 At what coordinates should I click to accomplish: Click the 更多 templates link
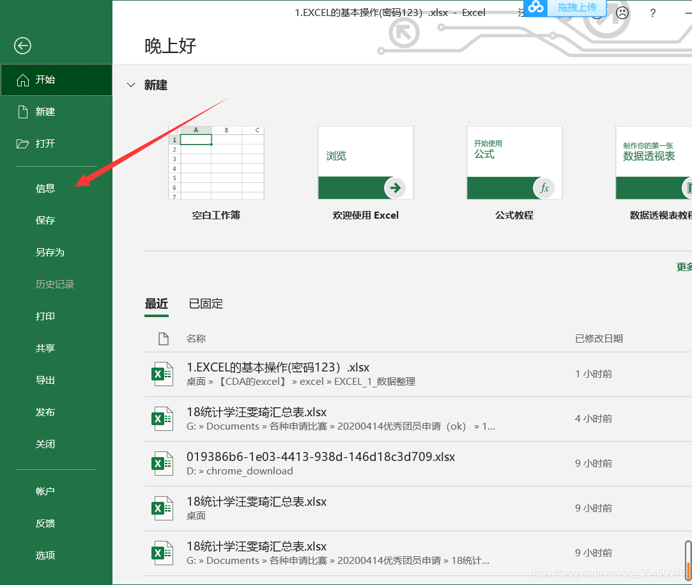click(684, 267)
